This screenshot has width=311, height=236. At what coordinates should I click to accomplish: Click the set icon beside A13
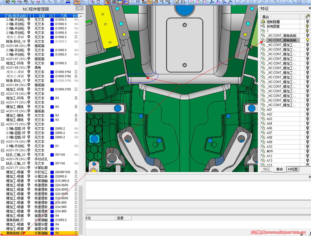[263, 160]
